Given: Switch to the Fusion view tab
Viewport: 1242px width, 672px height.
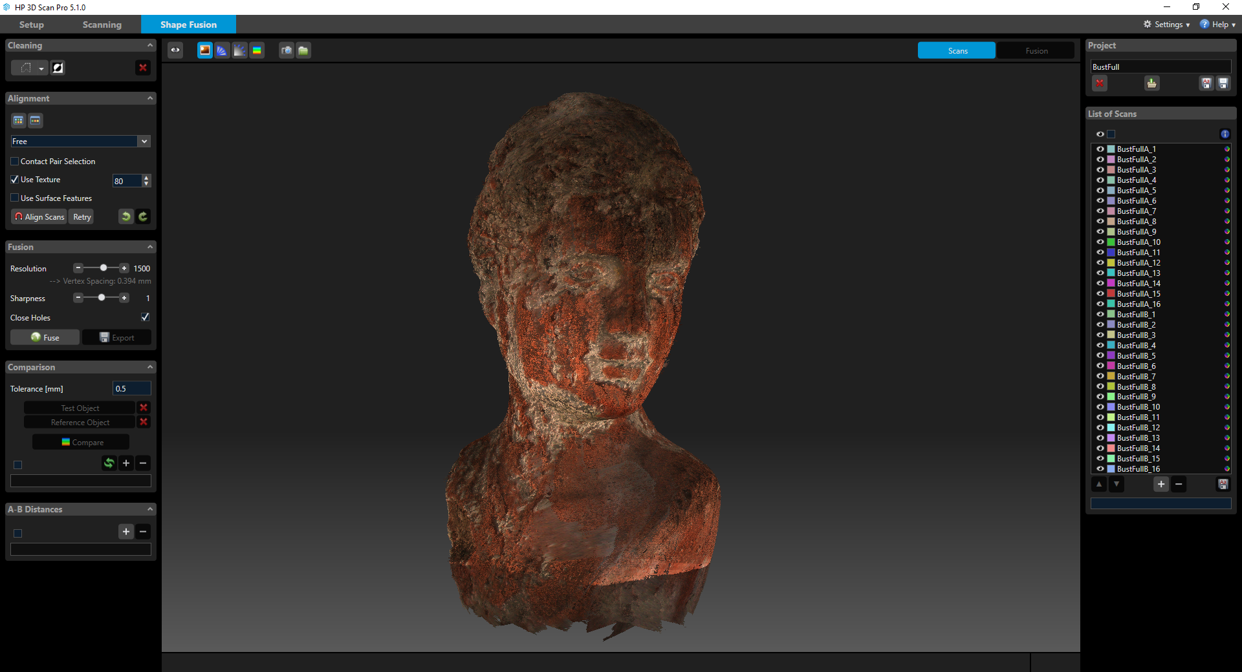Looking at the screenshot, I should click(1036, 51).
